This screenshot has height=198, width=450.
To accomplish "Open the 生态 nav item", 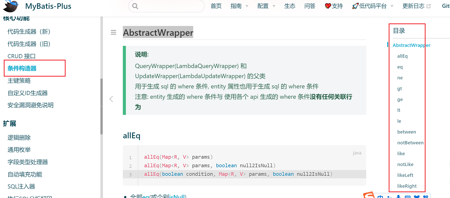I will (x=290, y=6).
